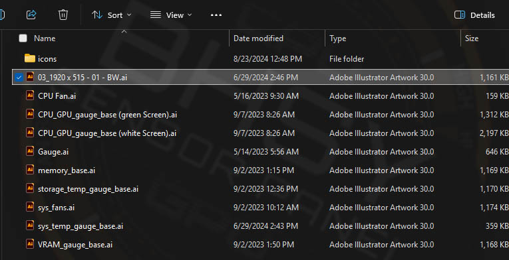This screenshot has height=260, width=509.
Task: Sort by the Name column header
Action: (45, 38)
